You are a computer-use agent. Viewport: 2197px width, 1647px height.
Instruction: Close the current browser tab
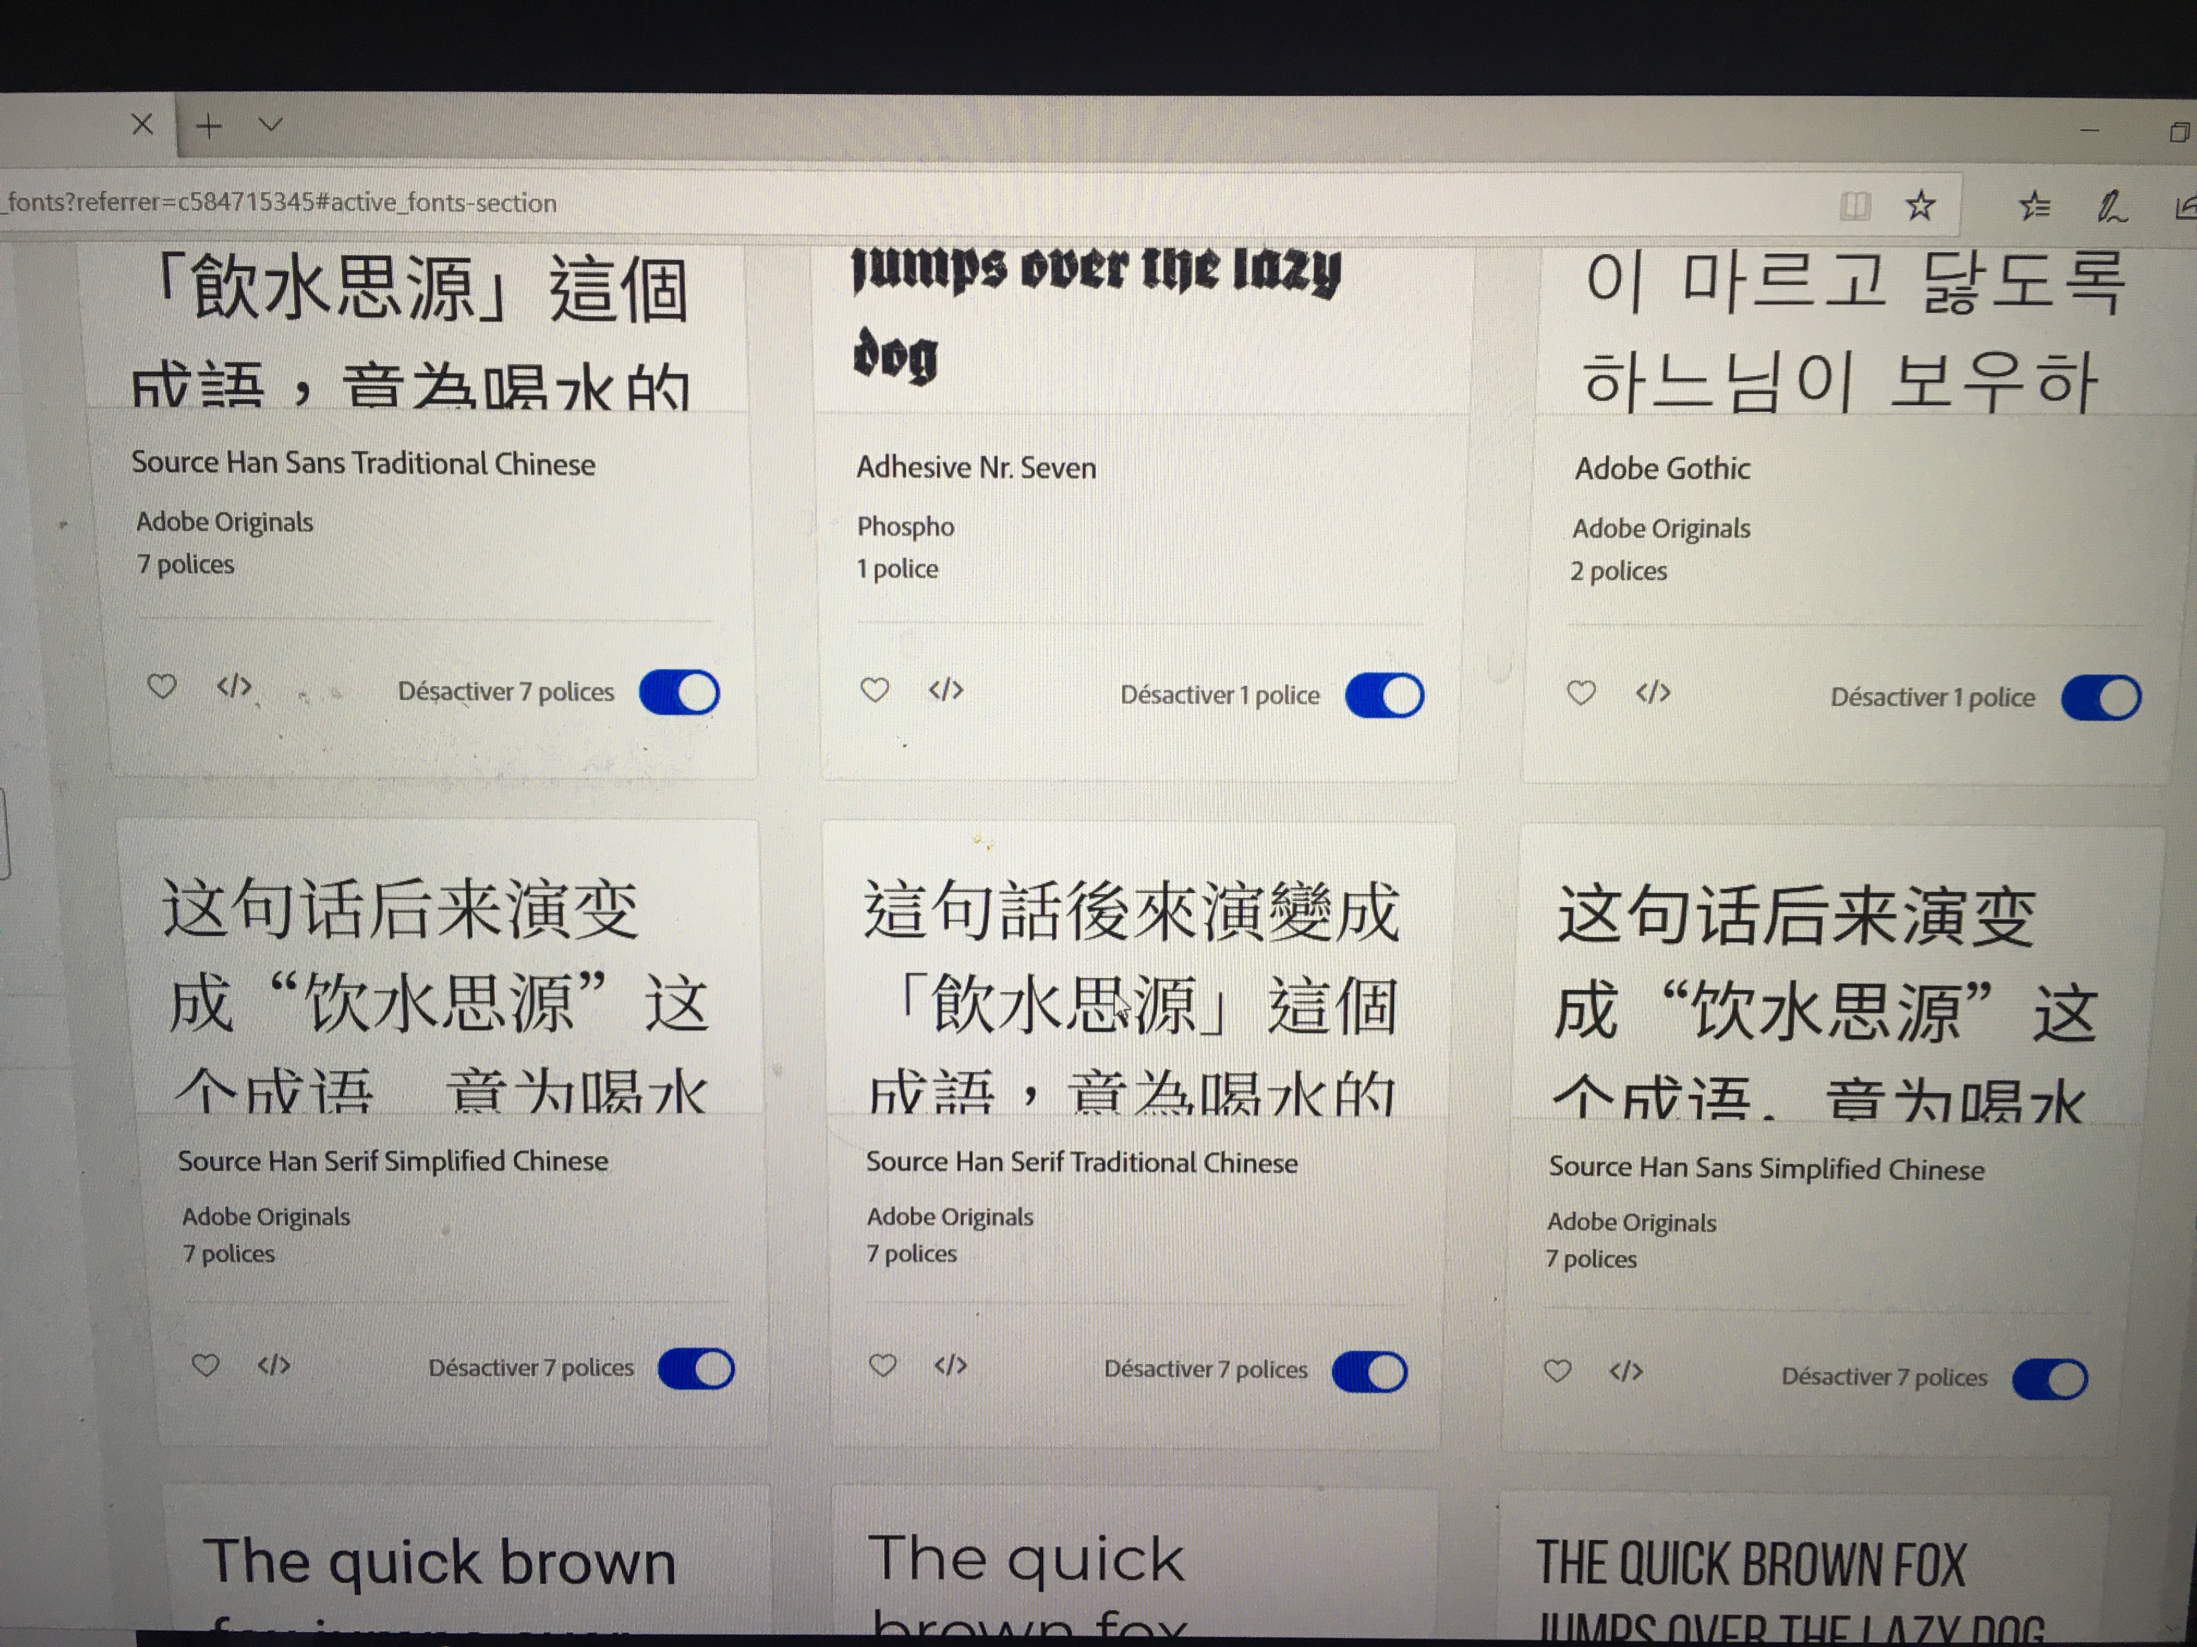pos(142,124)
